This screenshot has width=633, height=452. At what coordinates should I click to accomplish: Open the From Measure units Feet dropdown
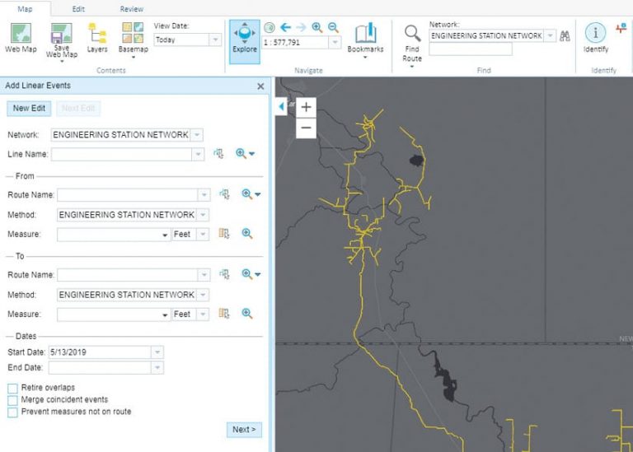(x=203, y=235)
